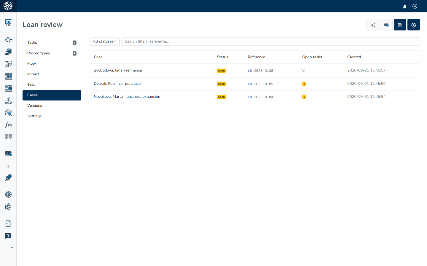Open the presentation board sidebar icon
The height and width of the screenshot is (266, 427).
click(x=8, y=23)
